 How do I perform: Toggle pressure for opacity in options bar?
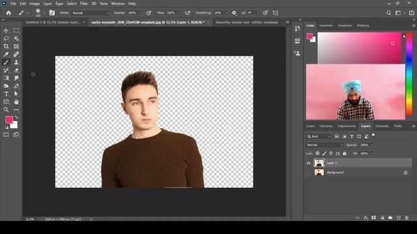149,13
